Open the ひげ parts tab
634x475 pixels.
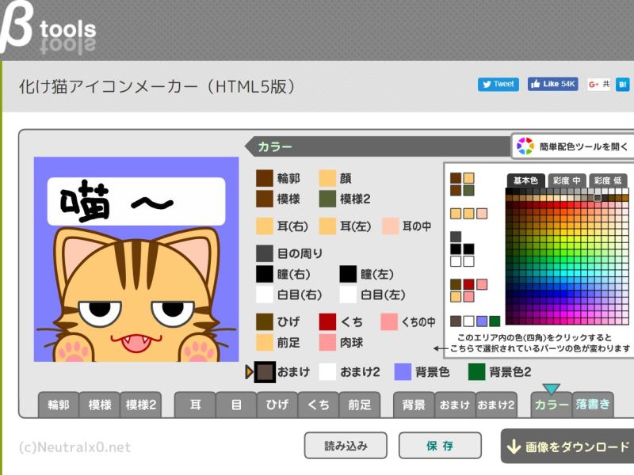click(x=277, y=405)
